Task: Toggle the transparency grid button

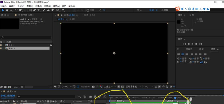Action: tap(122, 87)
